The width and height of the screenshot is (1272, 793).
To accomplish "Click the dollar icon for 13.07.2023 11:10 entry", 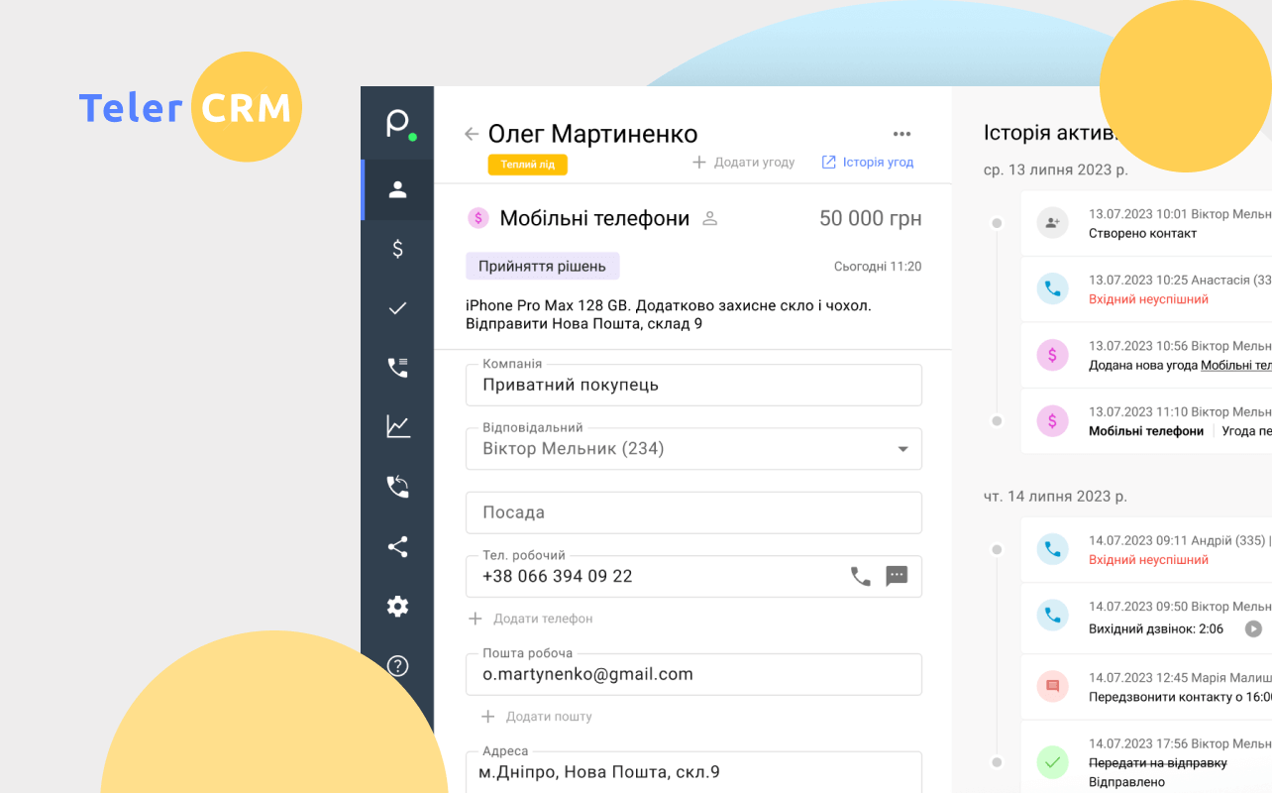I will tap(1052, 421).
